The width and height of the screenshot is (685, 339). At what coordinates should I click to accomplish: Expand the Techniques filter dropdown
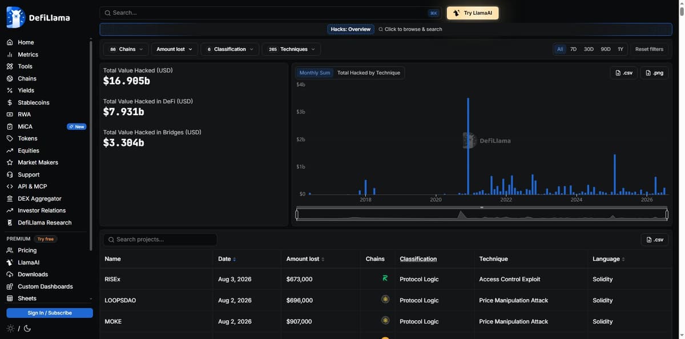point(291,49)
